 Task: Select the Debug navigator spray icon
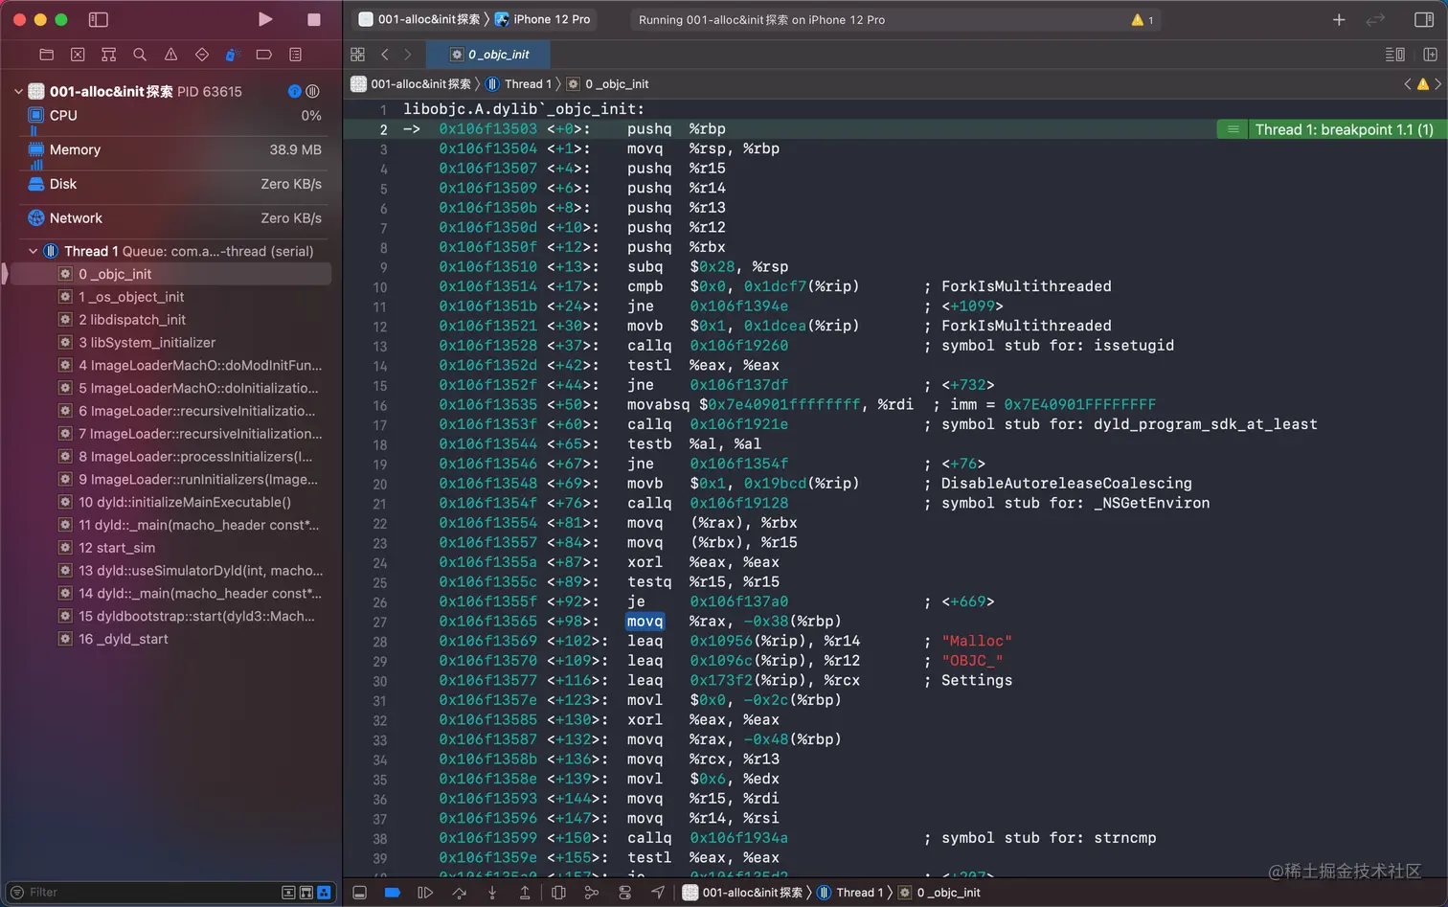click(x=232, y=55)
